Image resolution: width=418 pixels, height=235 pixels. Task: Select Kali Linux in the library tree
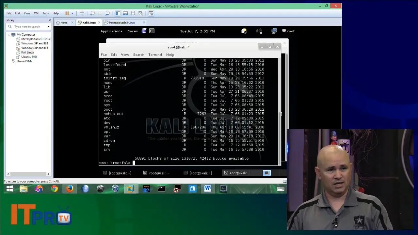point(27,52)
